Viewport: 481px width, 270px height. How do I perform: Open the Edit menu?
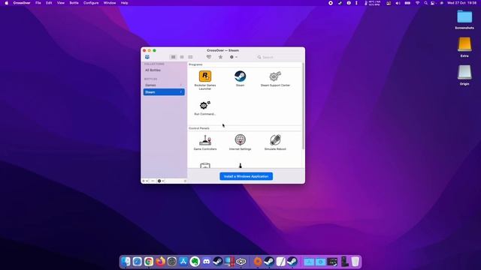pos(49,3)
